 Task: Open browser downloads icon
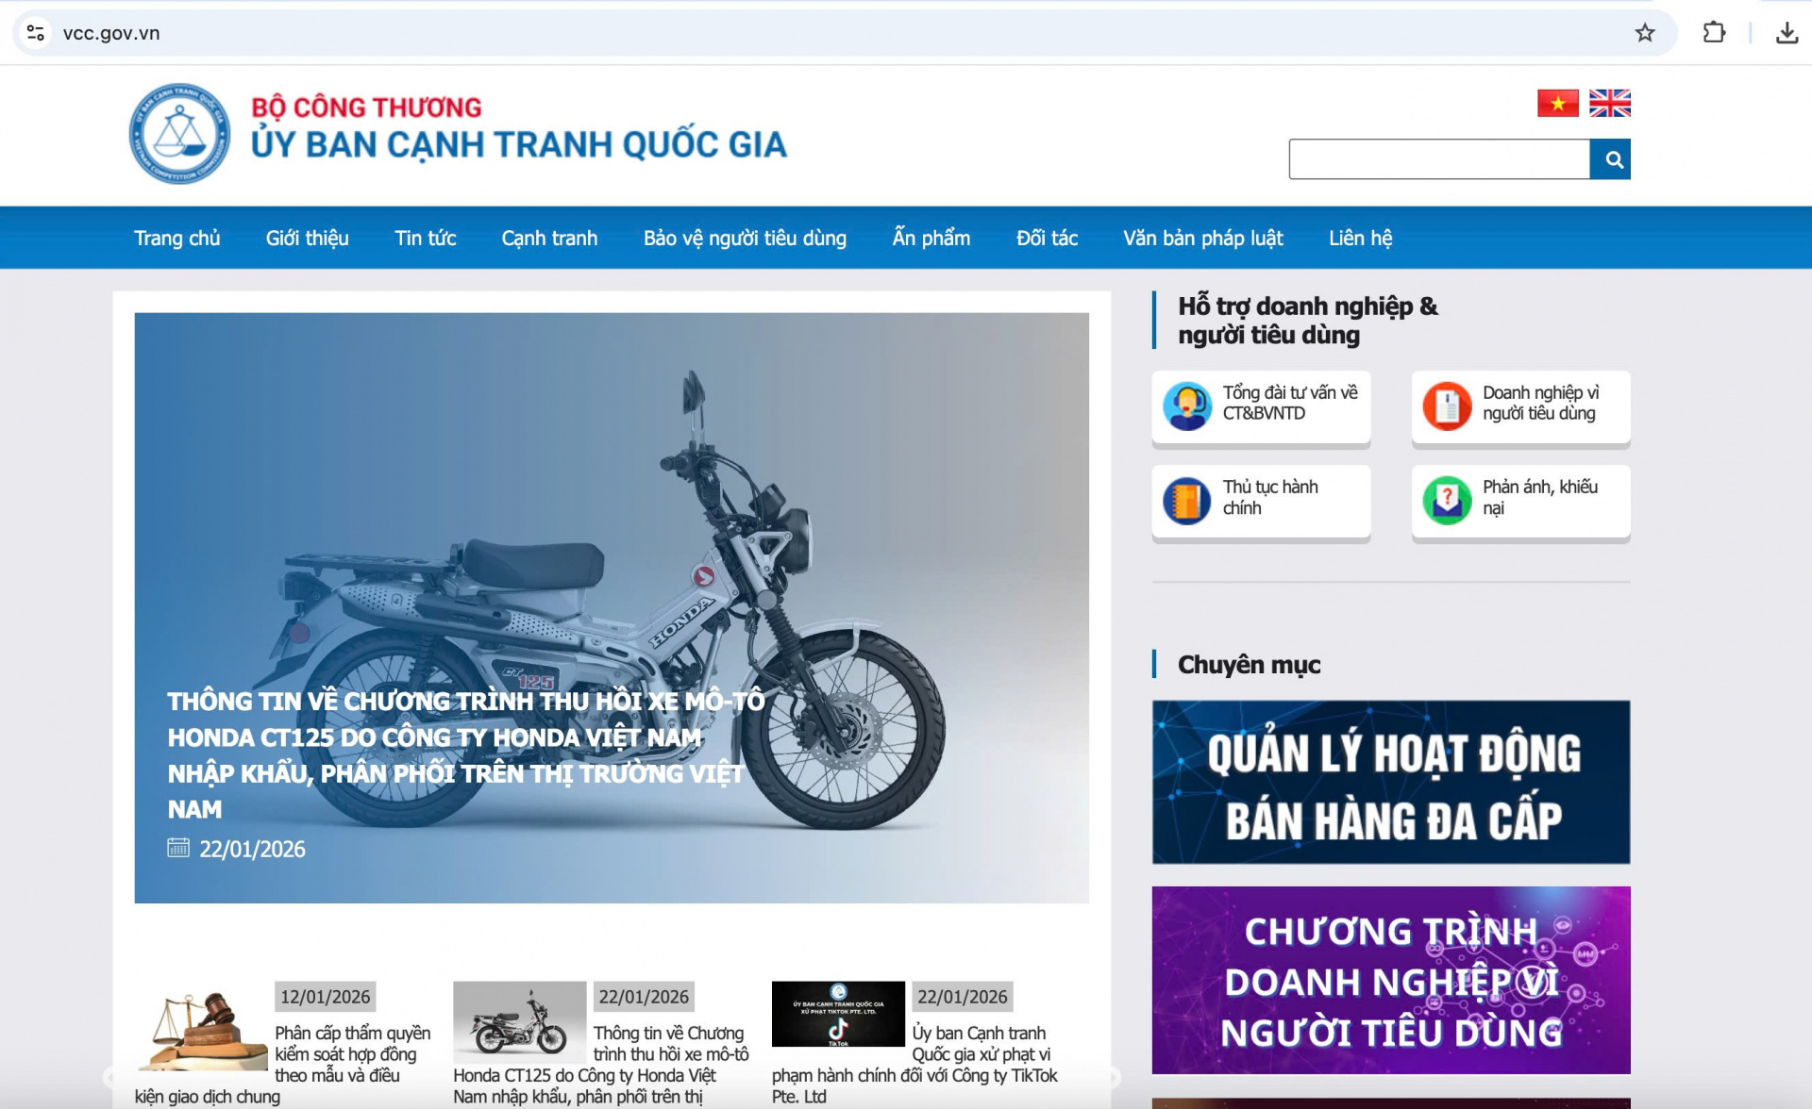coord(1787,33)
